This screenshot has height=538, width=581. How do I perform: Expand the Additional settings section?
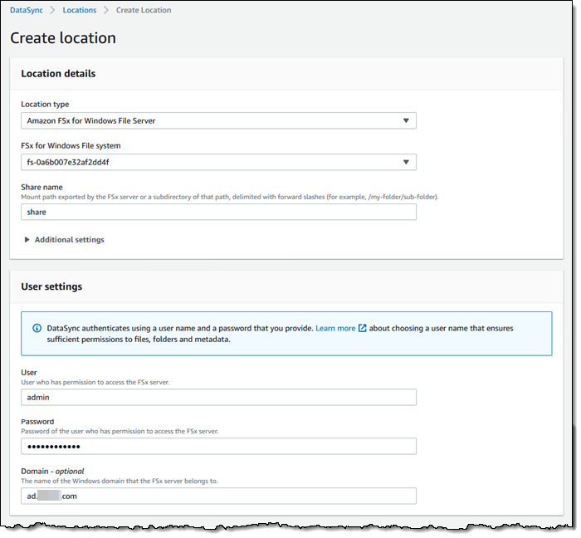[27, 240]
